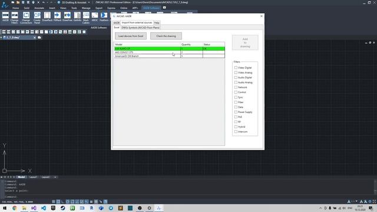Run the DrawRack ribbon tool
The width and height of the screenshot is (377, 212).
47,16
